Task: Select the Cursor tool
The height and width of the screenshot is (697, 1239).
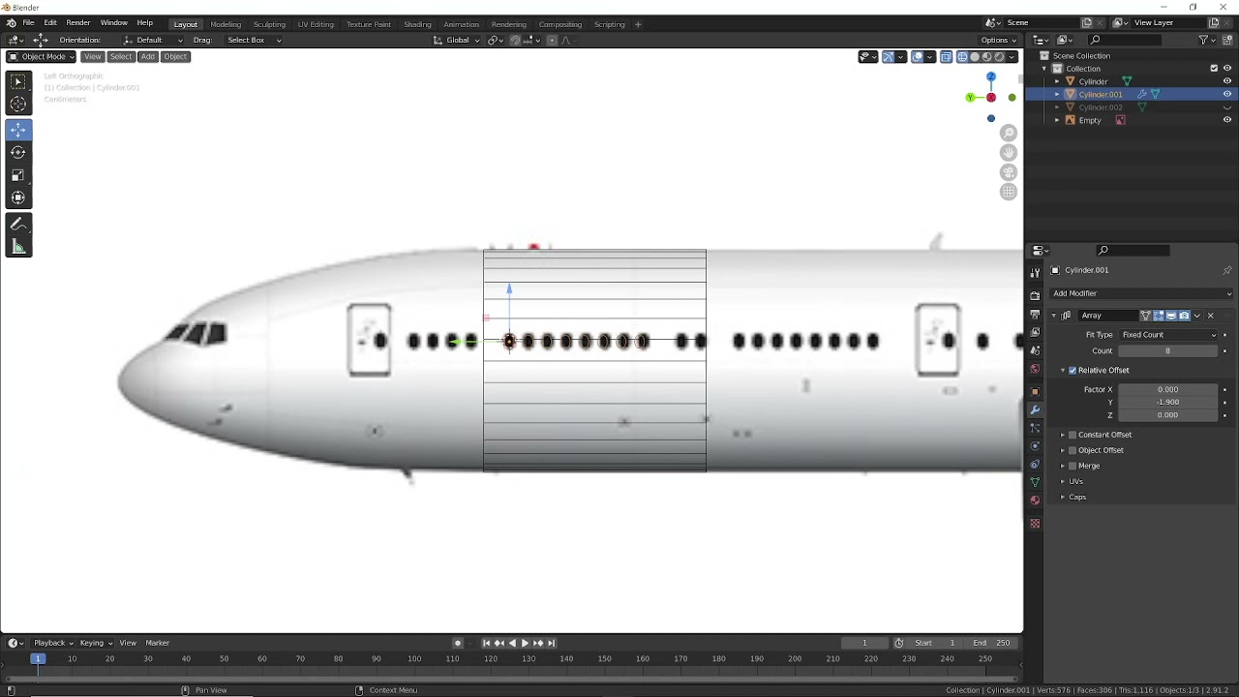Action: 18,105
